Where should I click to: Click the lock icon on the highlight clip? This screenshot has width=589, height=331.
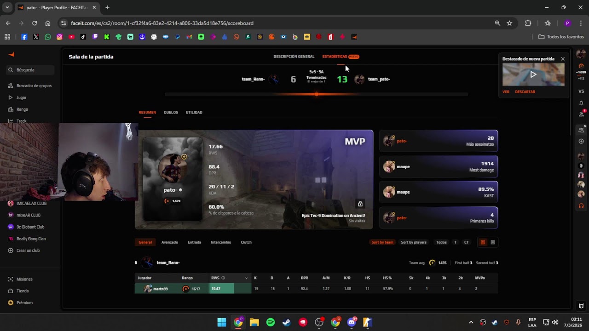point(360,204)
